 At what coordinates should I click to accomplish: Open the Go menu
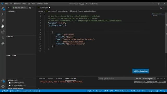(x=29, y=4)
